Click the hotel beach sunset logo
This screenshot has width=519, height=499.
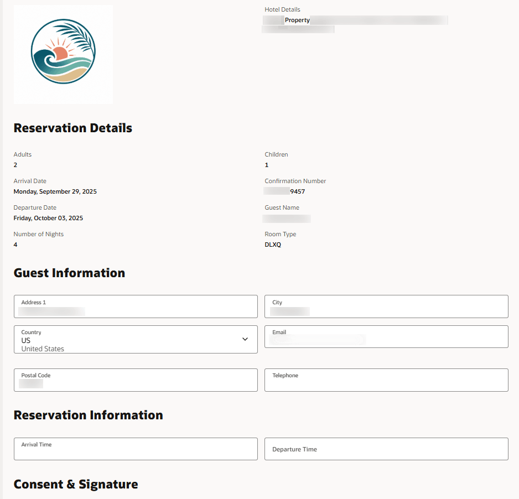pyautogui.click(x=63, y=51)
